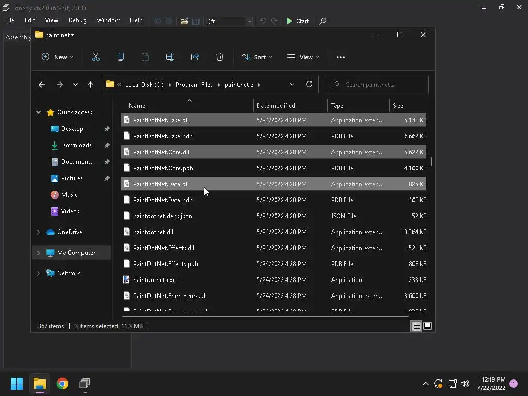Expand the OneDrive tree node
The image size is (528, 396).
[38, 232]
